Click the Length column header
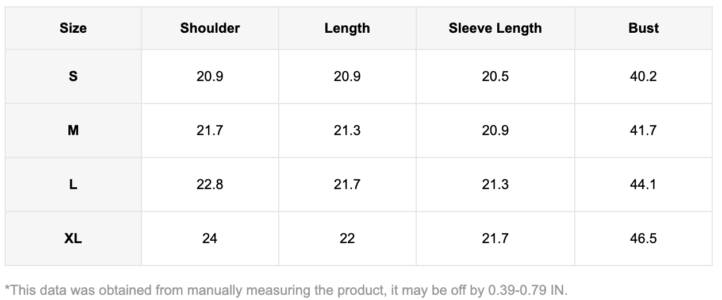The width and height of the screenshot is (722, 300). tap(347, 28)
